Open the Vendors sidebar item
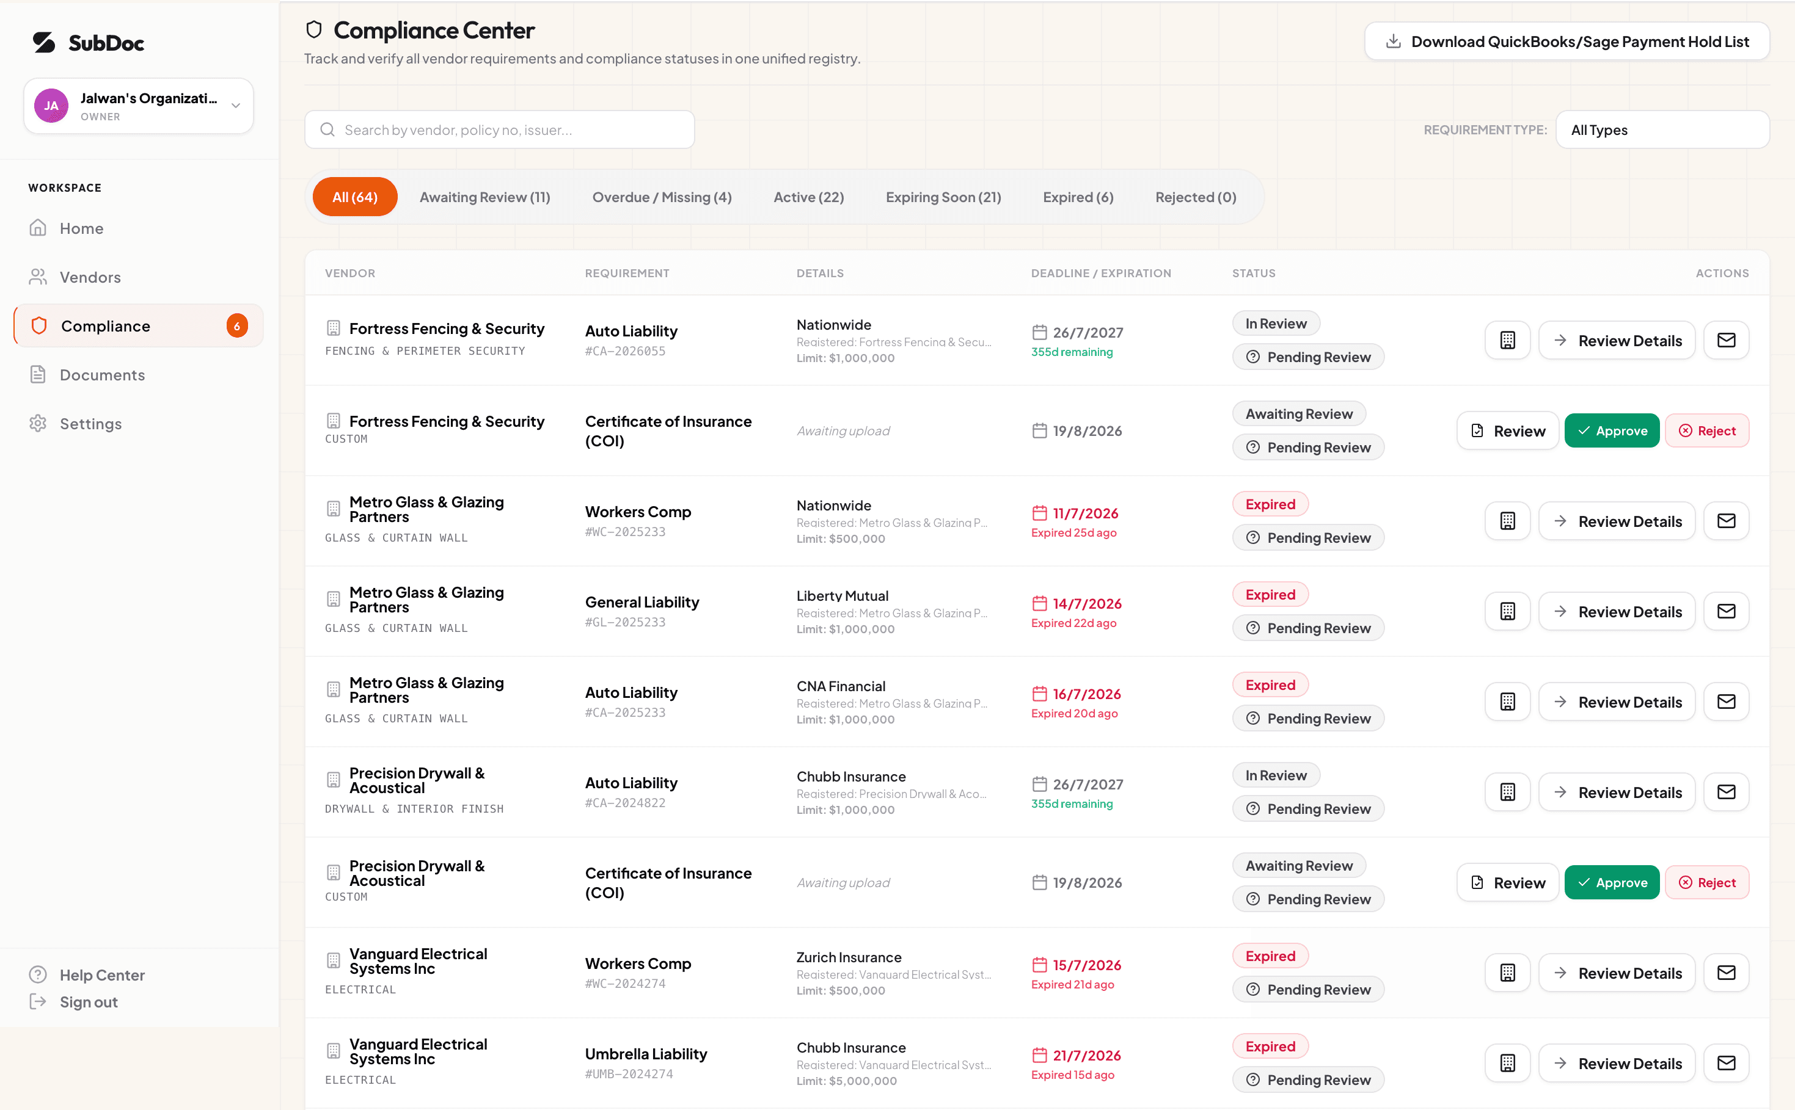This screenshot has width=1795, height=1110. coord(139,277)
